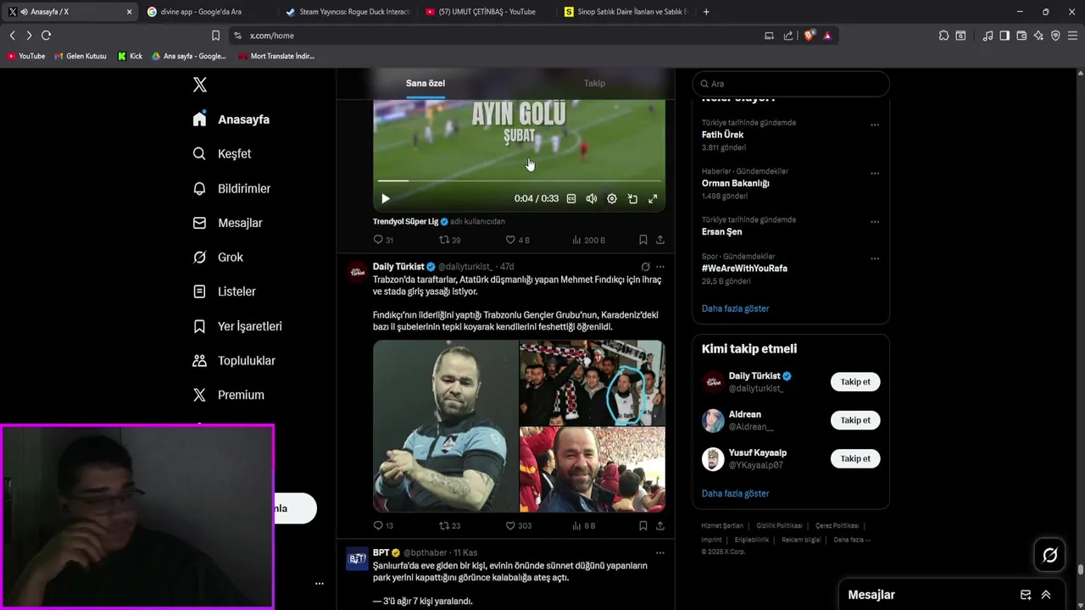Open options for Ersan Şen trend
This screenshot has height=610, width=1085.
875,222
